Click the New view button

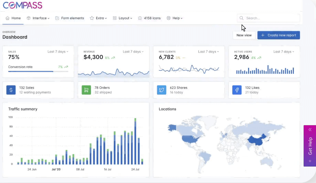244,35
